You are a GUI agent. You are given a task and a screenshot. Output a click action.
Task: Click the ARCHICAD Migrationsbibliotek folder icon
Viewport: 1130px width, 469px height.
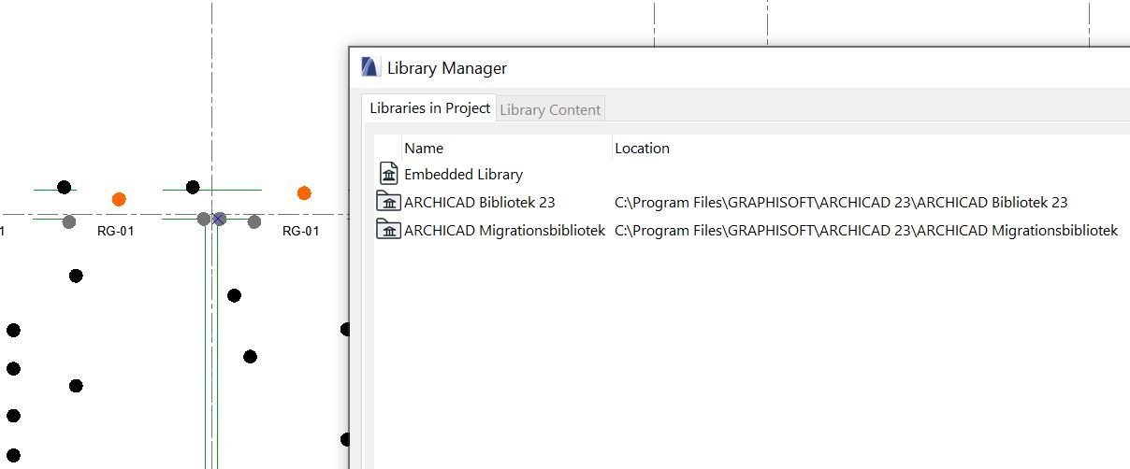click(388, 230)
